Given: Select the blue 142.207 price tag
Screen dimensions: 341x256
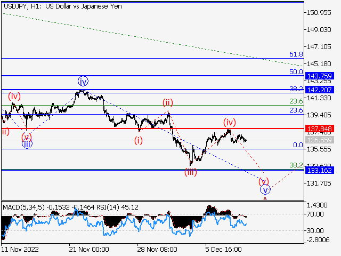Looking at the screenshot, I should click(320, 90).
